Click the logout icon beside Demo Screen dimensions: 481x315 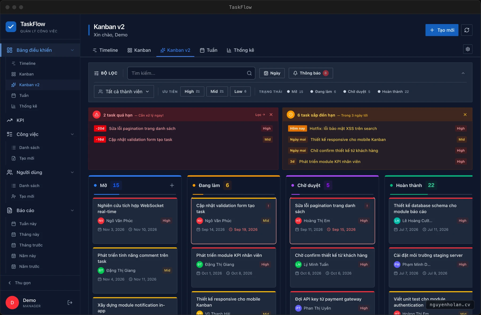click(70, 302)
